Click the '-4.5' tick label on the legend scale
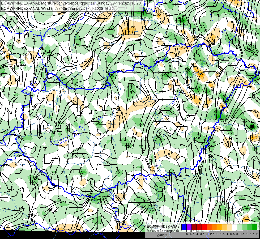 [x=191, y=234]
